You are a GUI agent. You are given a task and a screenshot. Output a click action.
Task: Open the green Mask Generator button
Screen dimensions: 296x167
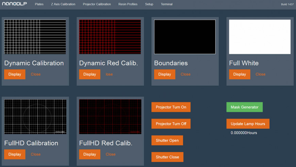(x=244, y=107)
